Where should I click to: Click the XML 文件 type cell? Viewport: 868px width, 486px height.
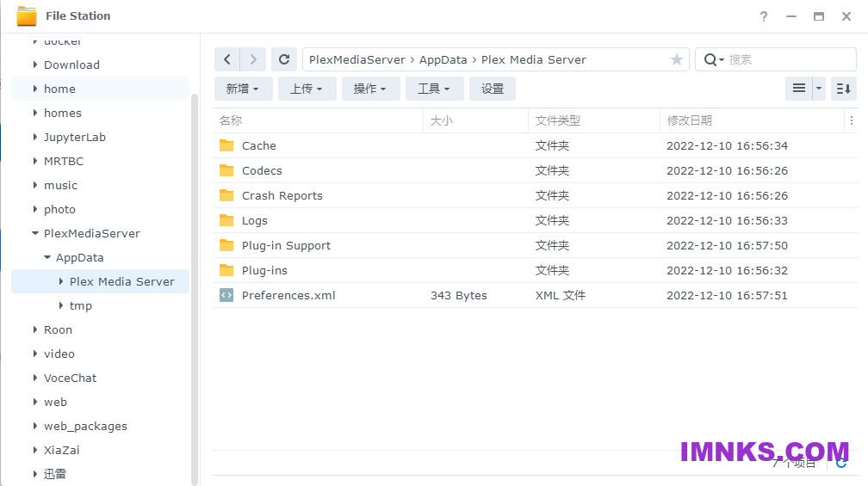(x=561, y=295)
